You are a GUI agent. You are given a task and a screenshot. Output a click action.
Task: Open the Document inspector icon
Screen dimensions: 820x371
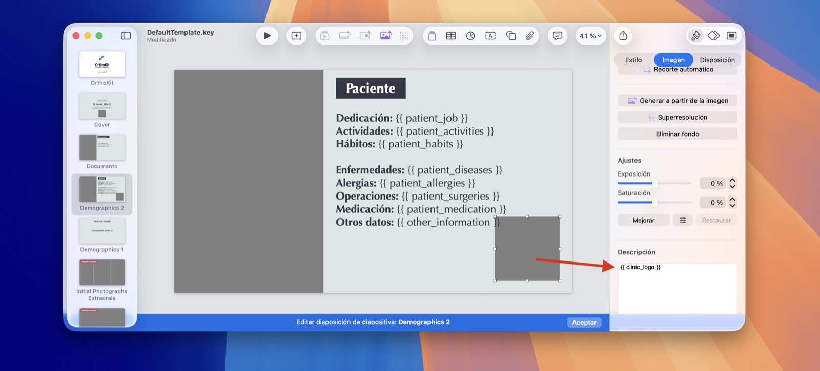click(x=732, y=36)
